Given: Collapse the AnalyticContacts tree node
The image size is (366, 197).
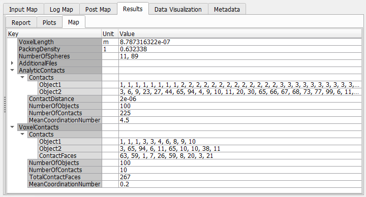Looking at the screenshot, I should tap(12, 70).
